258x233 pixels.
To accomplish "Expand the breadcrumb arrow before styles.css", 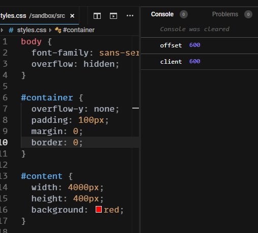I will click(2, 30).
